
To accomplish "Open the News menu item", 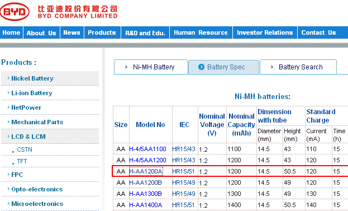I will (71, 32).
